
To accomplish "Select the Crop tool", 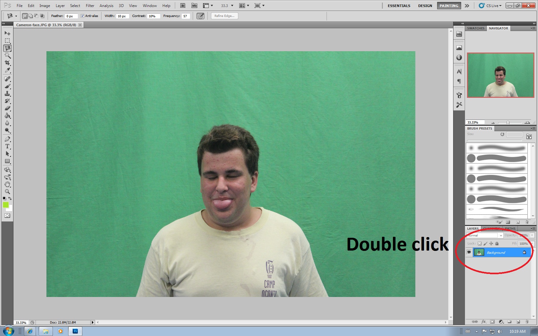I will coord(7,63).
